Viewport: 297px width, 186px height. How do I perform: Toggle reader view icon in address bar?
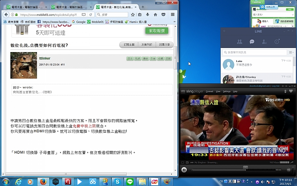[x=83, y=14]
